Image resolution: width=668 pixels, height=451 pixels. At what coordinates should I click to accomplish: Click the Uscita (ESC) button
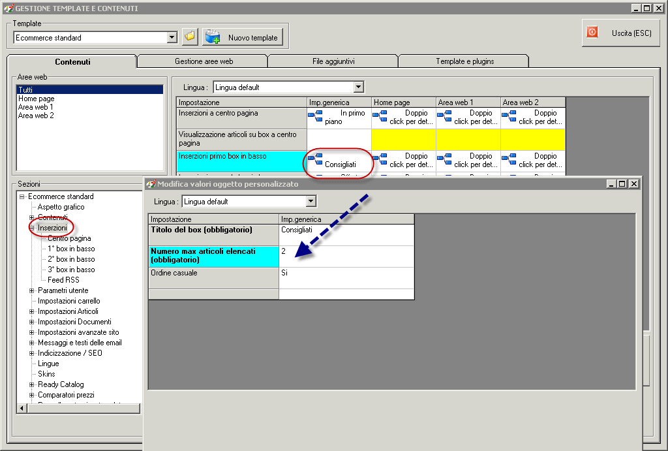[x=621, y=33]
